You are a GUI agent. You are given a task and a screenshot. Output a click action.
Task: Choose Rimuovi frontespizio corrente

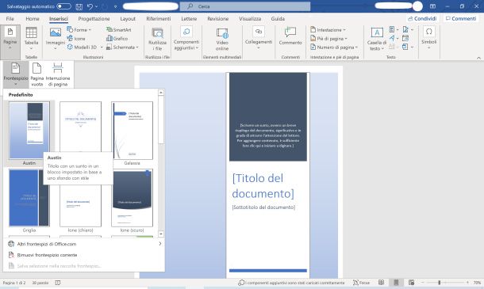click(x=84, y=255)
